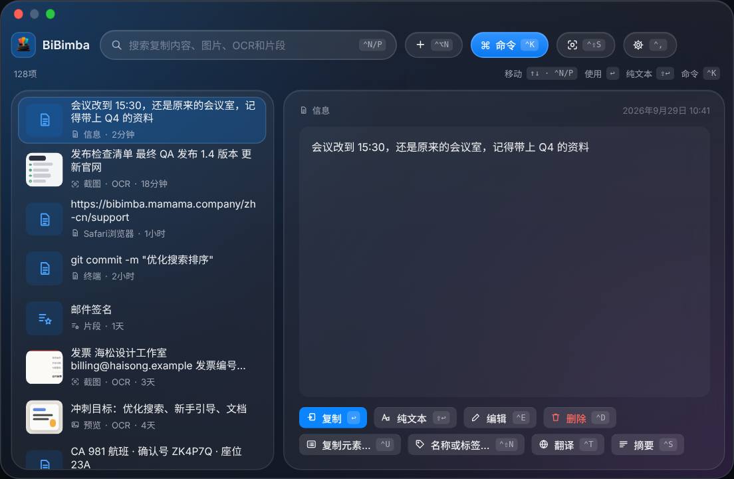Click the green macOS zoom window button
The width and height of the screenshot is (734, 479).
pyautogui.click(x=50, y=14)
